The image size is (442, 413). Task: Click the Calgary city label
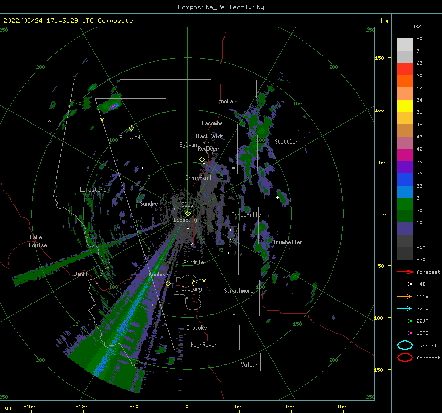[x=192, y=289]
